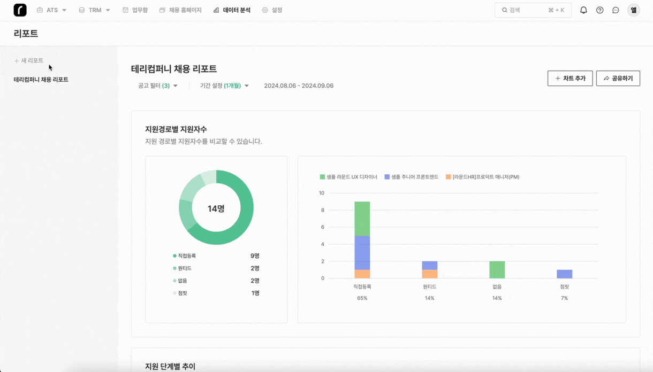Viewport: 653px width, 372px height.
Task: Click the round logo icon at top left
Action: click(20, 10)
